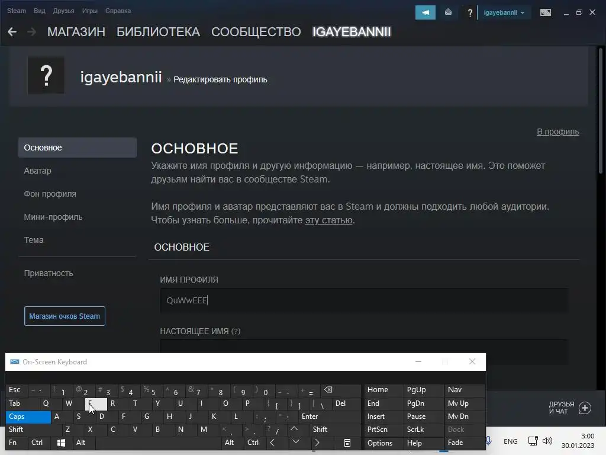Image resolution: width=606 pixels, height=455 pixels.
Task: Click the Fade key on On-Screen Keyboard
Action: click(x=465, y=443)
